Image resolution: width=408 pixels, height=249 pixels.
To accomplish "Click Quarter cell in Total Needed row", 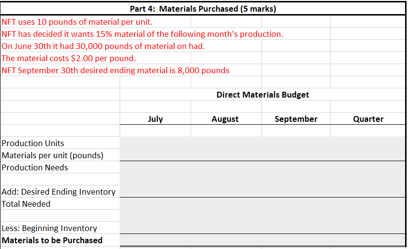I will click(x=368, y=203).
